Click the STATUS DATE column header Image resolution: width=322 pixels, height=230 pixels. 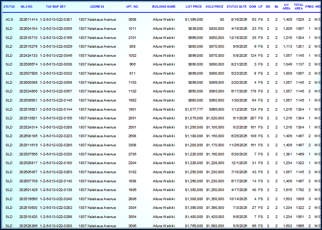[x=236, y=7]
